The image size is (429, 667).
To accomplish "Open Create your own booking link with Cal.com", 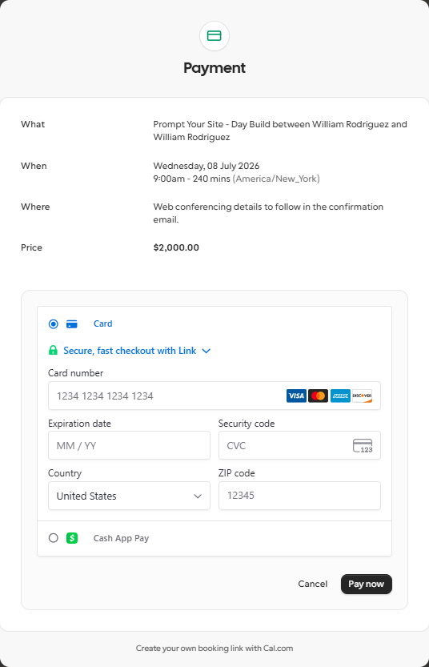I will (x=214, y=649).
